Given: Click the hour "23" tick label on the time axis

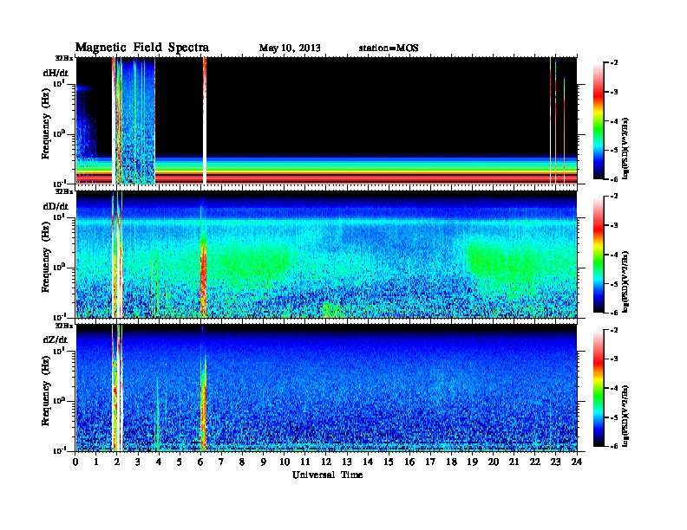Looking at the screenshot, I should [x=556, y=462].
